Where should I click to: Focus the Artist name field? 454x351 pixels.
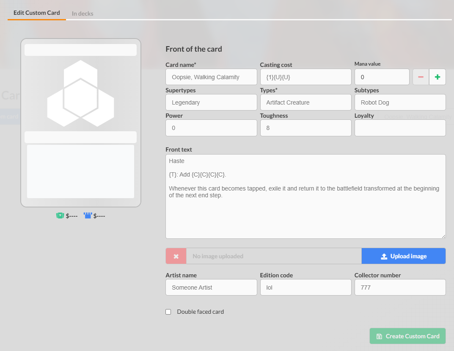pos(211,287)
